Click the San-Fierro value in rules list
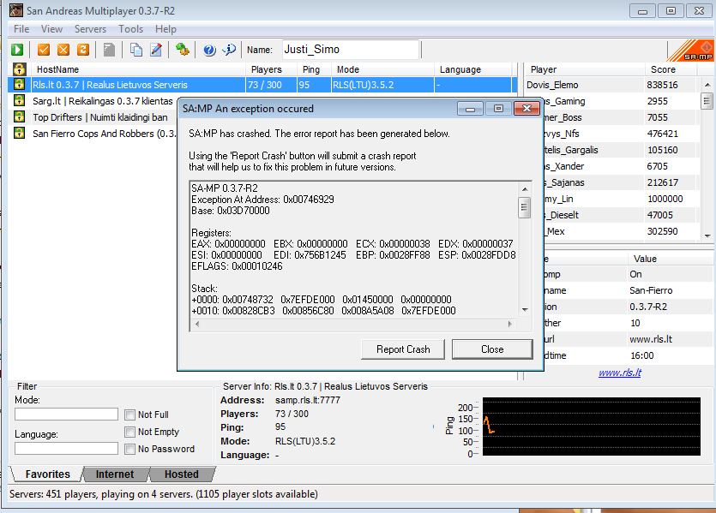The width and height of the screenshot is (716, 513). coord(651,290)
